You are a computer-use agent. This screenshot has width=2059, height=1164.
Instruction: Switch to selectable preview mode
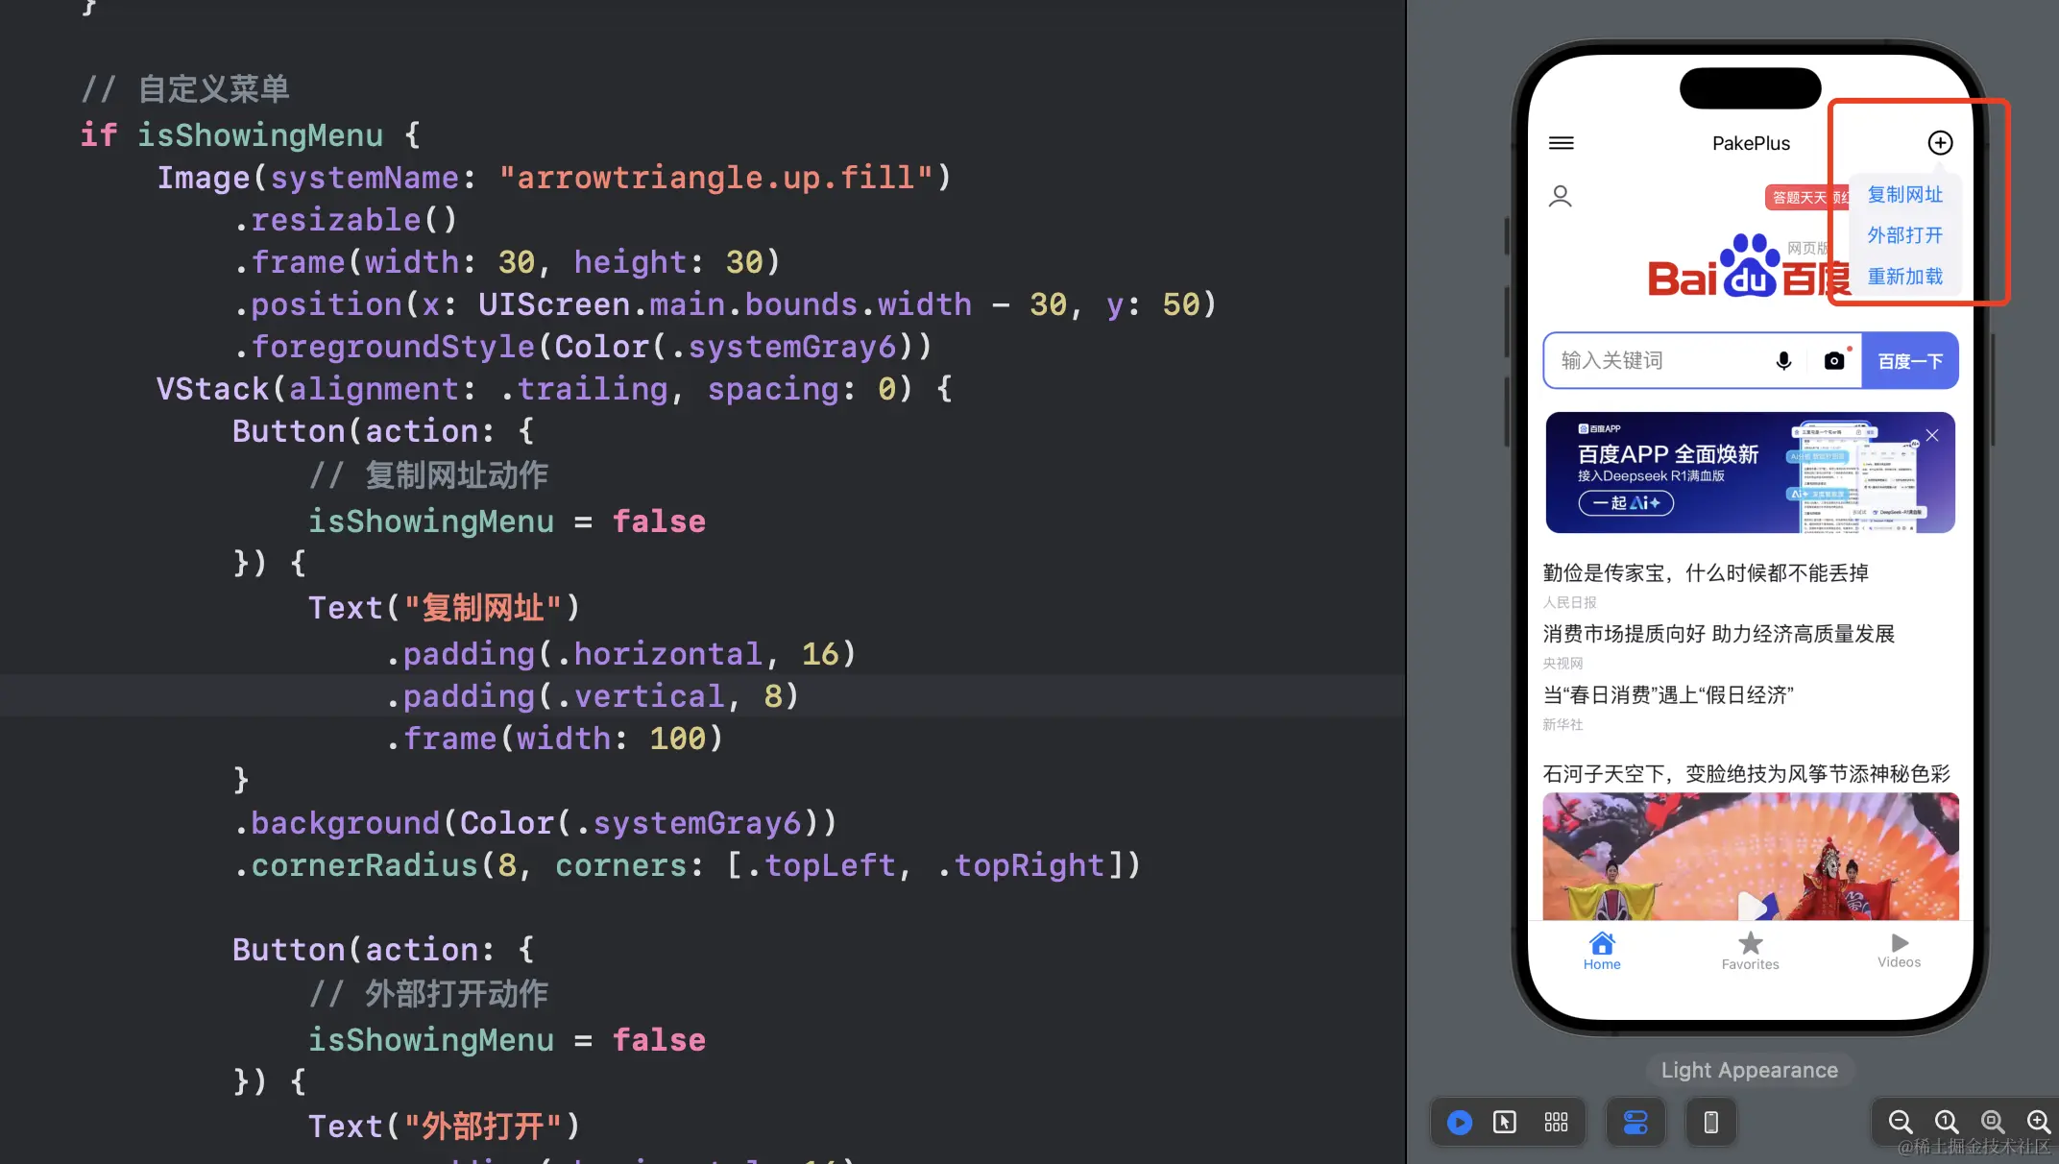click(x=1505, y=1122)
